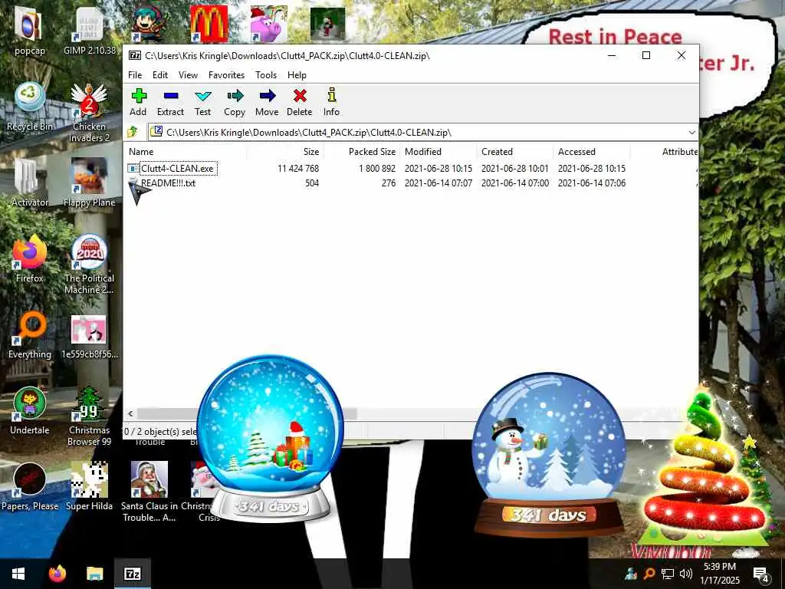This screenshot has height=589, width=785.
Task: Select the Super Hilda desktop icon
Action: click(89, 487)
